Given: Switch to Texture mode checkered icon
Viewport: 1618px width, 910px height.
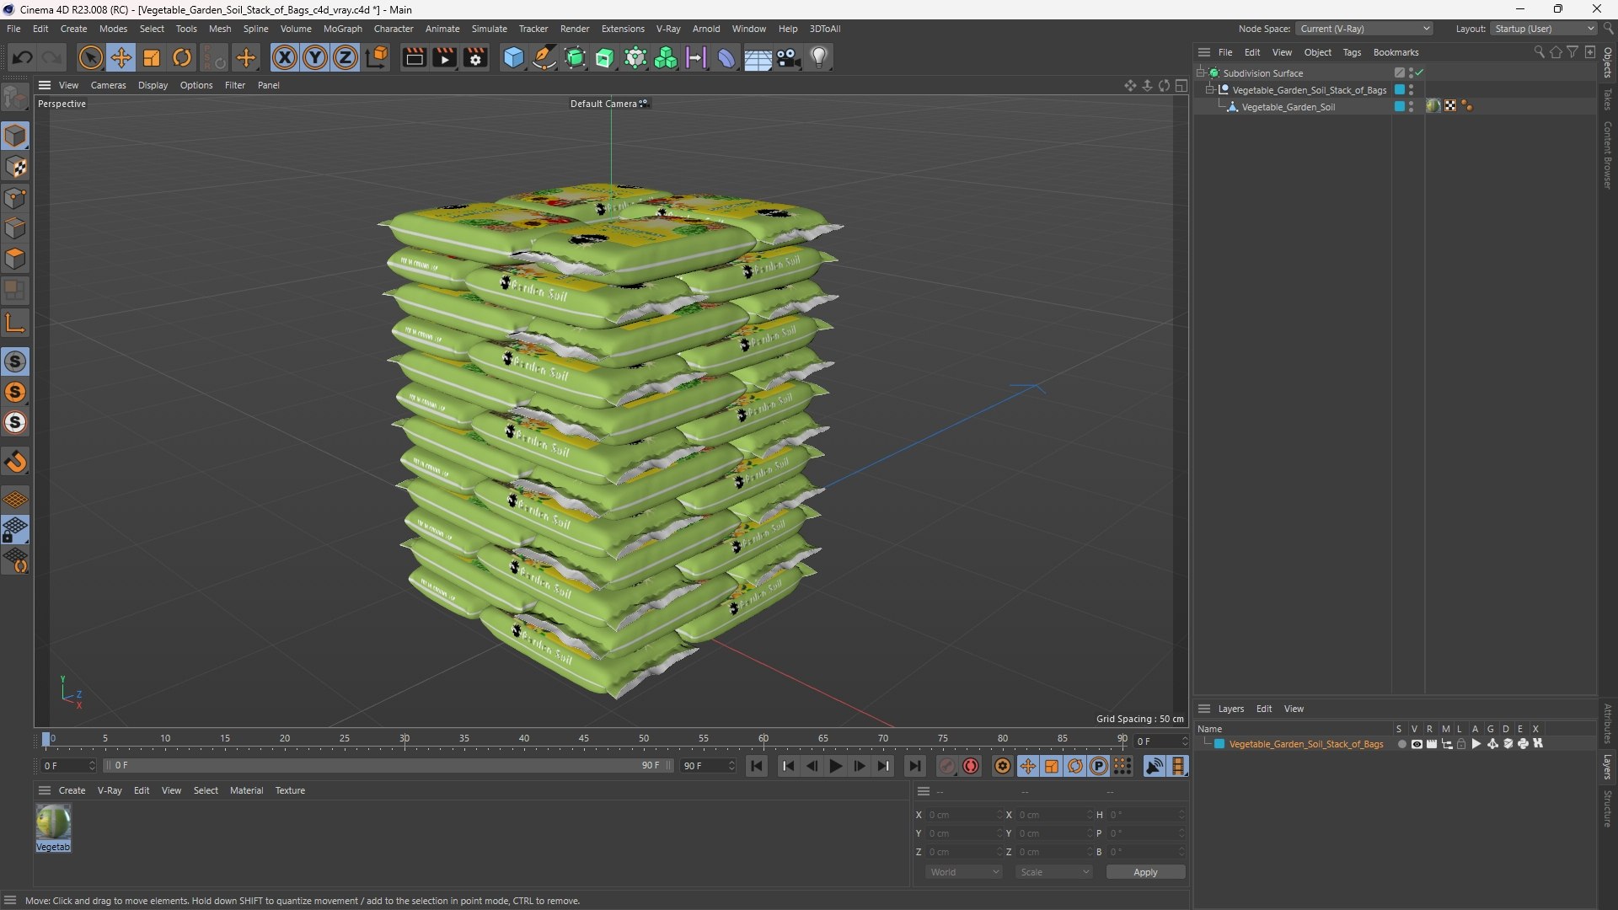Looking at the screenshot, I should (x=15, y=167).
